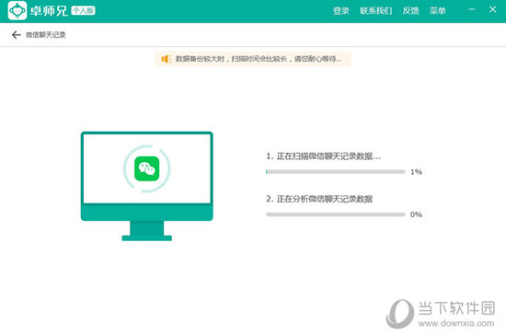Open 联系我们 contact us

pos(376,11)
